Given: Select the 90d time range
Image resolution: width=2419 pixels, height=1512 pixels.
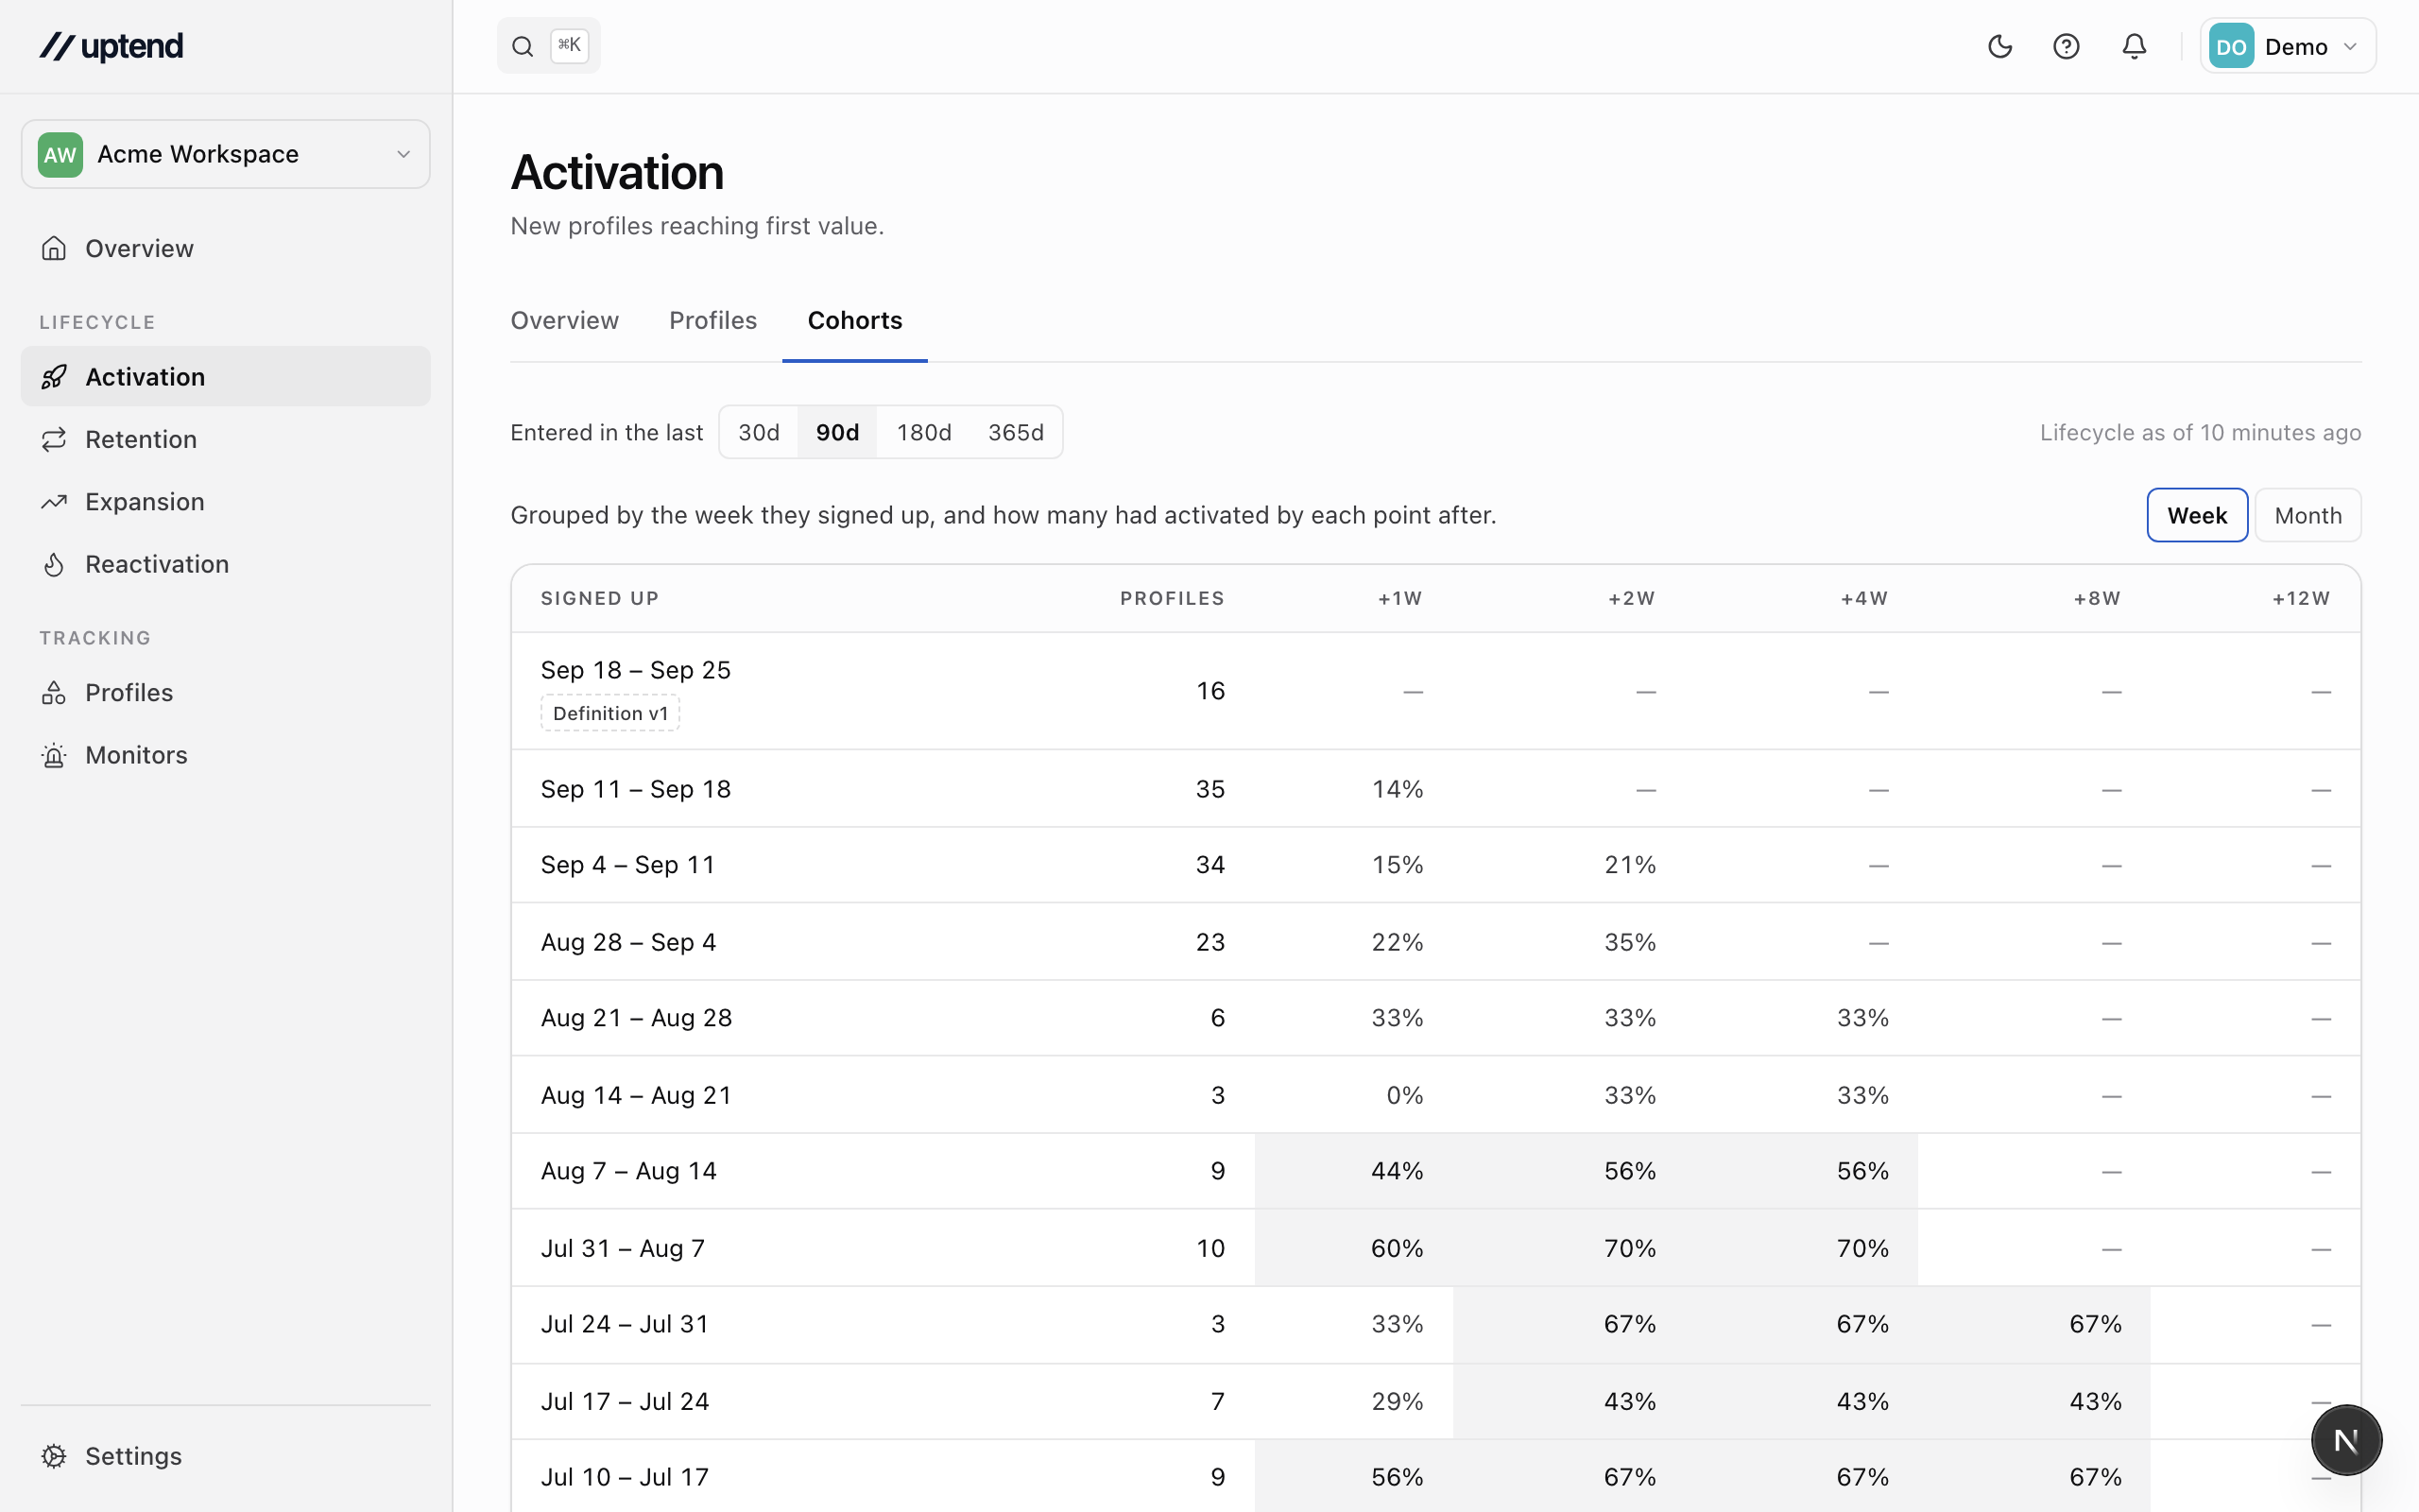Looking at the screenshot, I should (837, 432).
